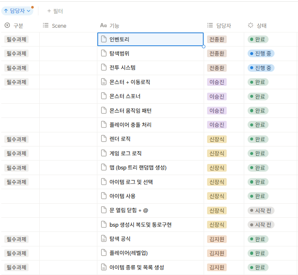This screenshot has width=298, height=275.
Task: Click the 전투 시스템 title text
Action: [x=123, y=67]
